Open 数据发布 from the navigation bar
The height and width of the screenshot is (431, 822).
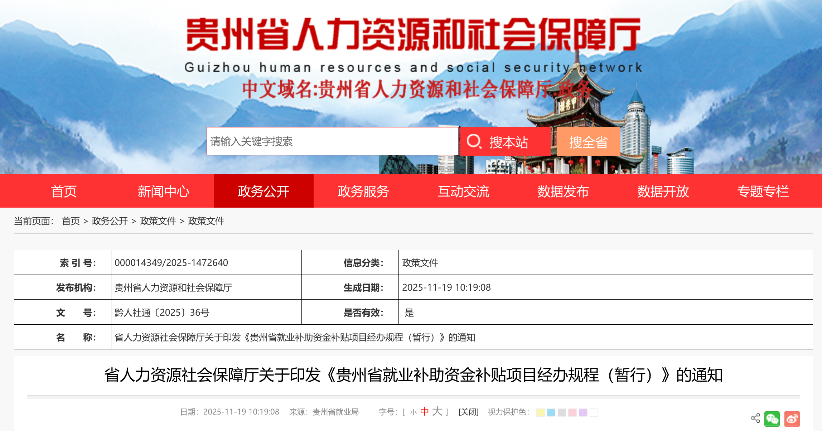pos(563,191)
